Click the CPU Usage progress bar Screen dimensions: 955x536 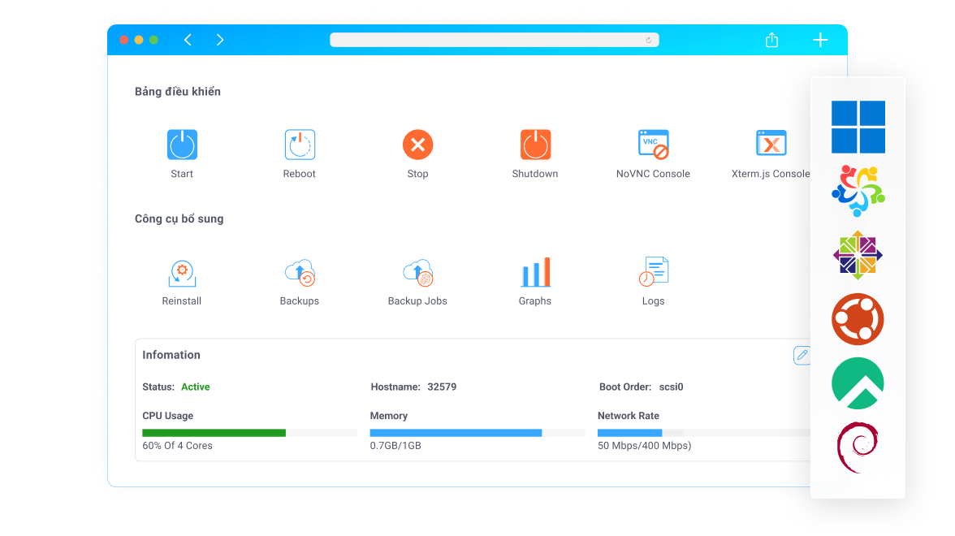(214, 432)
